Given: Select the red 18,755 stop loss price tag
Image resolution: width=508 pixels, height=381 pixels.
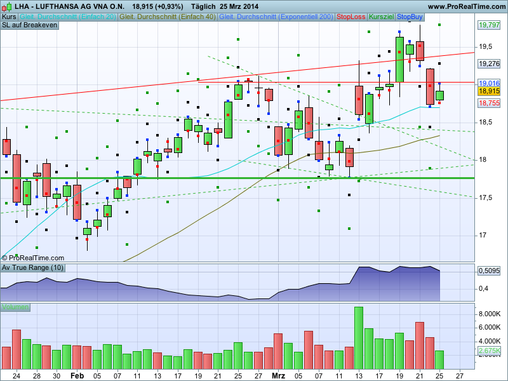Looking at the screenshot, I should 489,103.
